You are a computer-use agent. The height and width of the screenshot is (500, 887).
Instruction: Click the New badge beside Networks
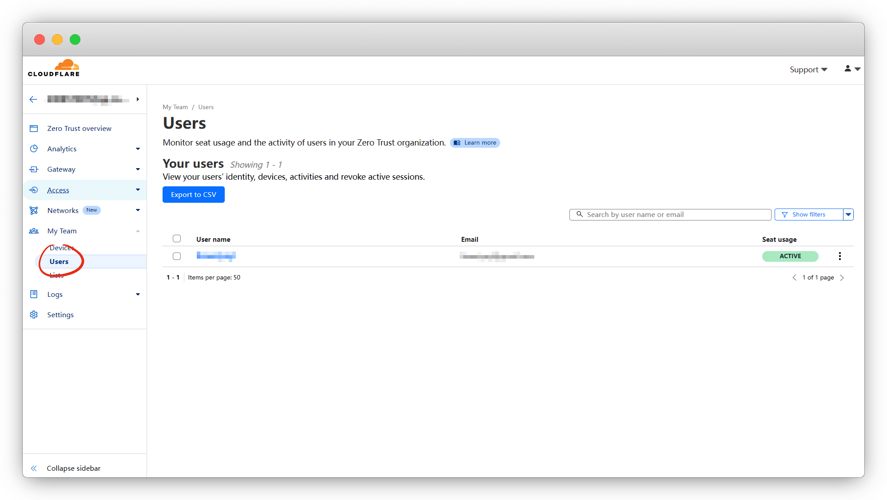click(x=91, y=210)
